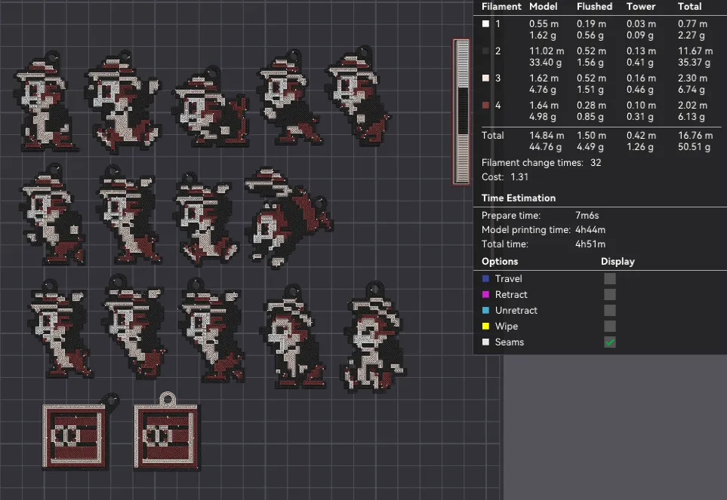This screenshot has width=727, height=500.
Task: Click the Time Estimation section heading
Action: (x=519, y=198)
